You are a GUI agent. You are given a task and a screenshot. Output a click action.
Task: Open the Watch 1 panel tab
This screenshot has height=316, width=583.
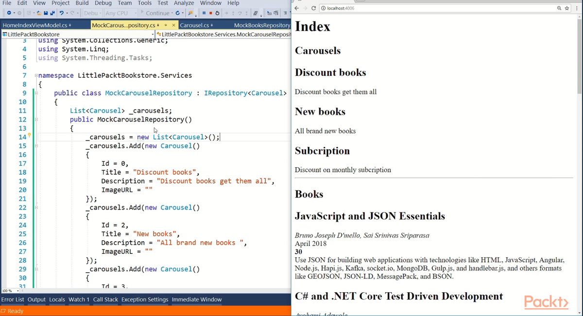click(x=79, y=299)
